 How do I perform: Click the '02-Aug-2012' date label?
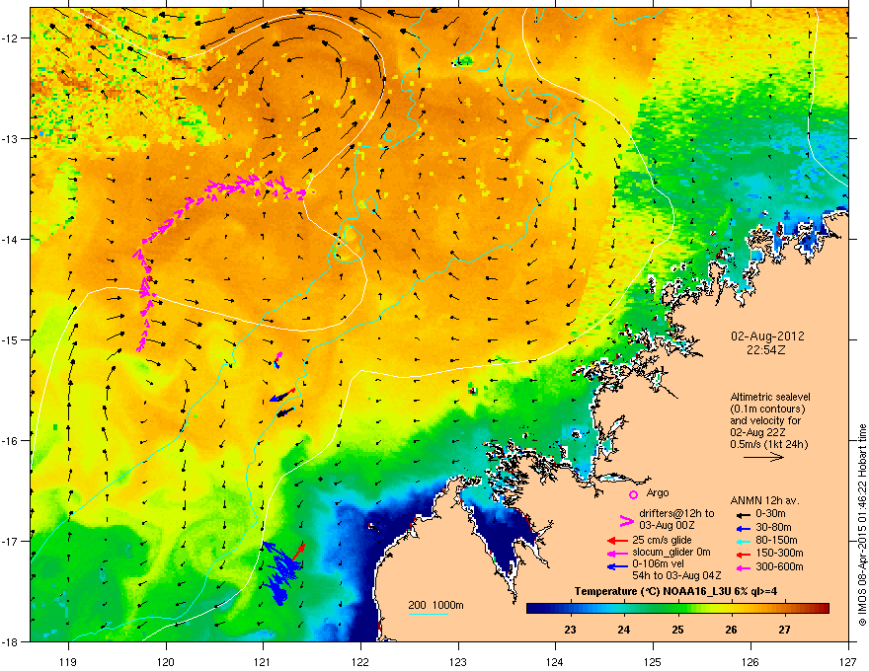(x=767, y=336)
